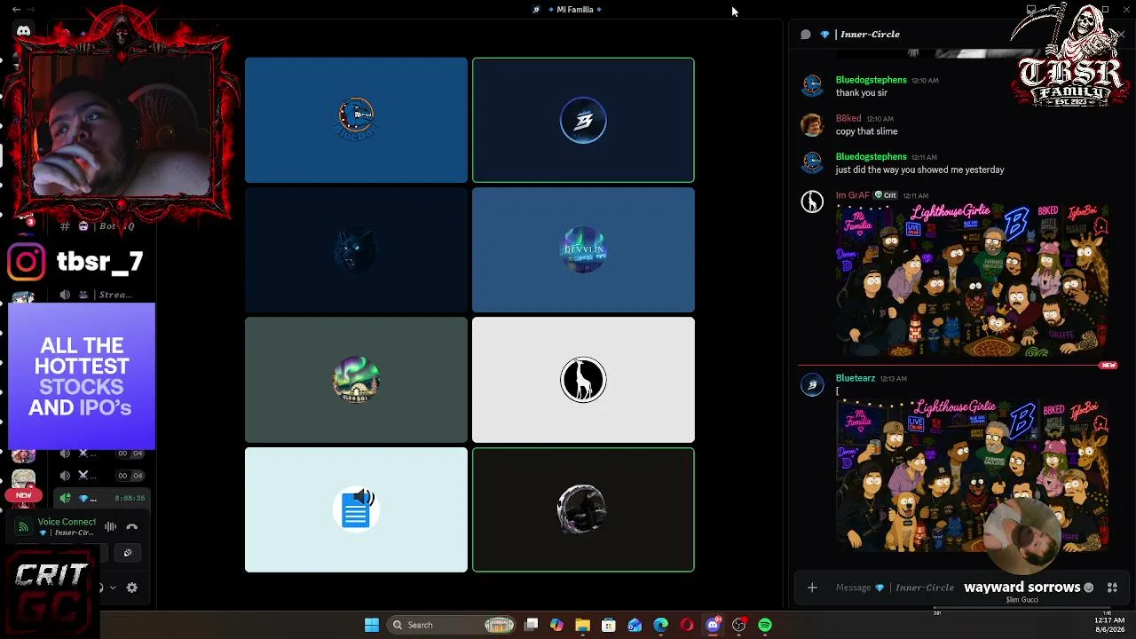Screen dimensions: 1136x639
Task: Select the Bluedog participant tile in call
Action: 356,120
